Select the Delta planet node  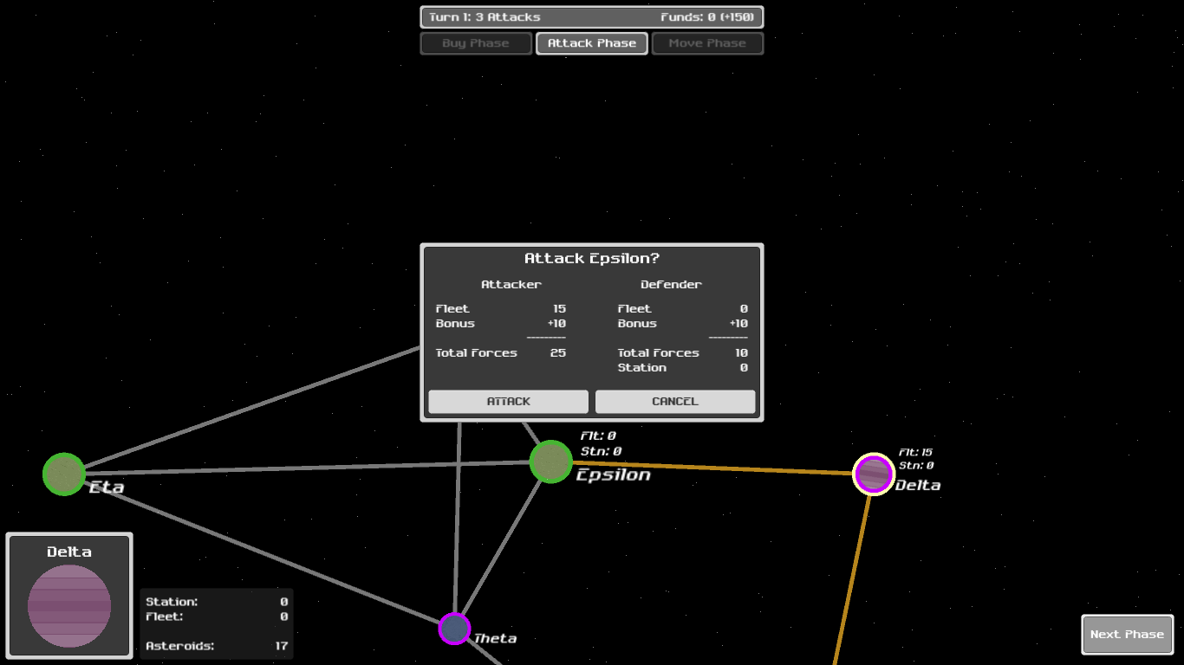pos(874,474)
